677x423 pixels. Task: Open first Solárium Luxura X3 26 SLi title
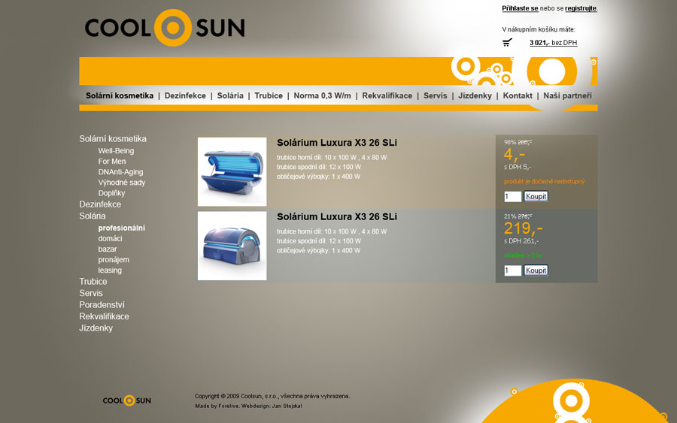pyautogui.click(x=337, y=143)
